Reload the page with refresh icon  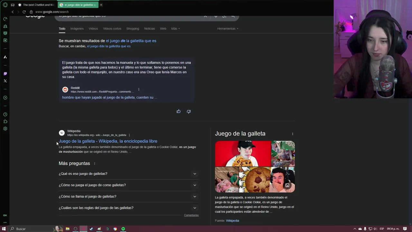tap(24, 12)
